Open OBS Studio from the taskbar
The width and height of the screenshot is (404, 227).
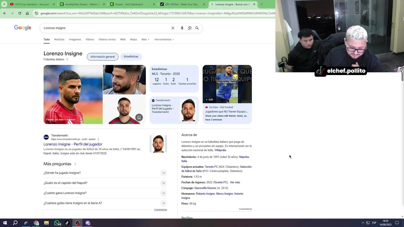click(78, 223)
